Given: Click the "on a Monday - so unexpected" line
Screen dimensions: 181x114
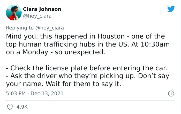Looking at the screenshot, I should tap(56, 52).
